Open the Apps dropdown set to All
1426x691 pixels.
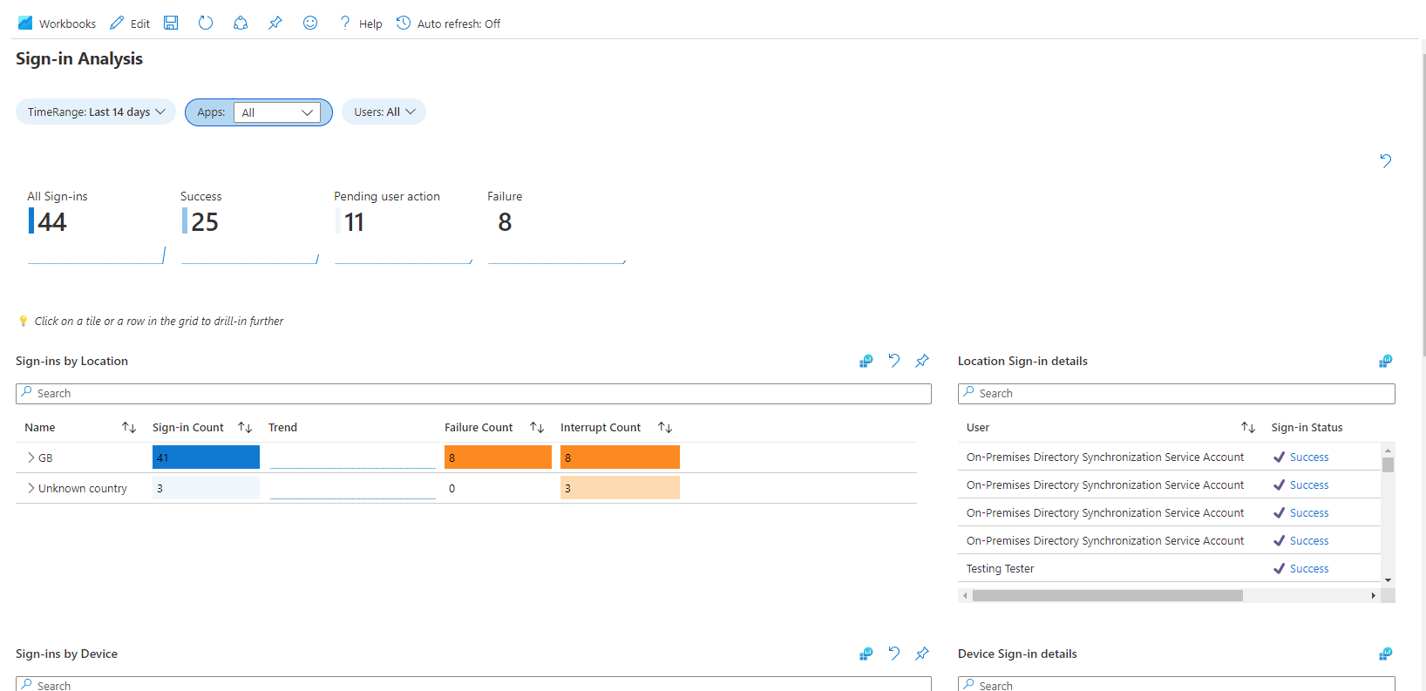point(277,112)
